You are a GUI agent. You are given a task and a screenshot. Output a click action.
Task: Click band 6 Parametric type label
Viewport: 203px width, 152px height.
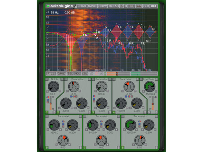(64, 116)
